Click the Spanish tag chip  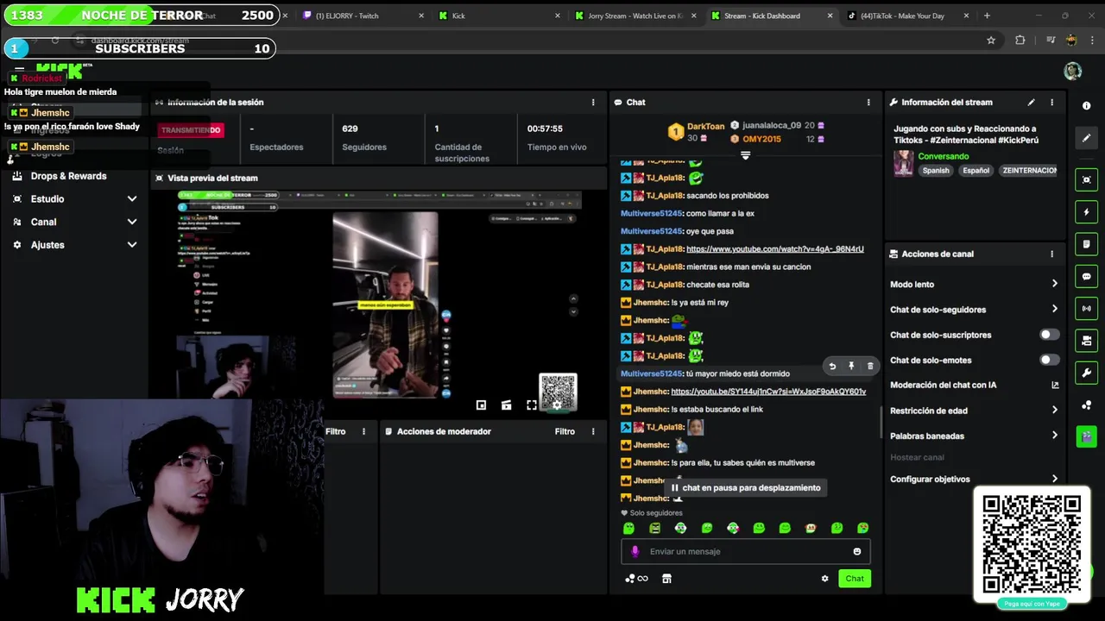[936, 171]
